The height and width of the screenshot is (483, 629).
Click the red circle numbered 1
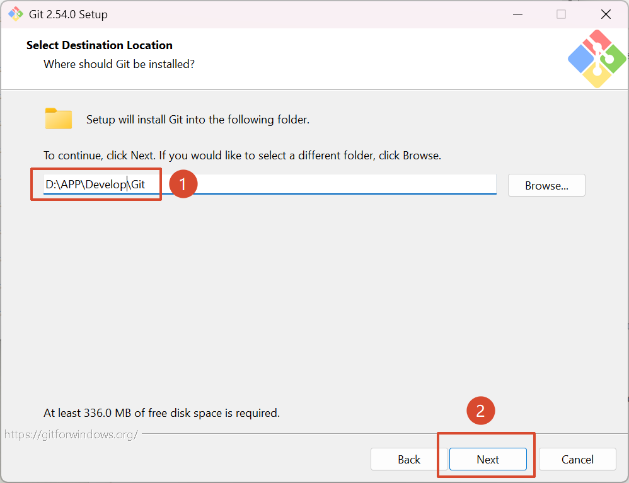pos(182,185)
